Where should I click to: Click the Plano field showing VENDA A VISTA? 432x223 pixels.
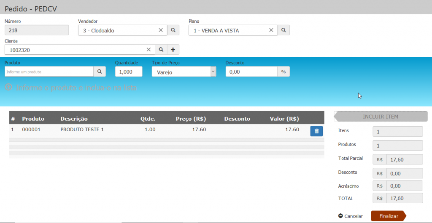227,30
